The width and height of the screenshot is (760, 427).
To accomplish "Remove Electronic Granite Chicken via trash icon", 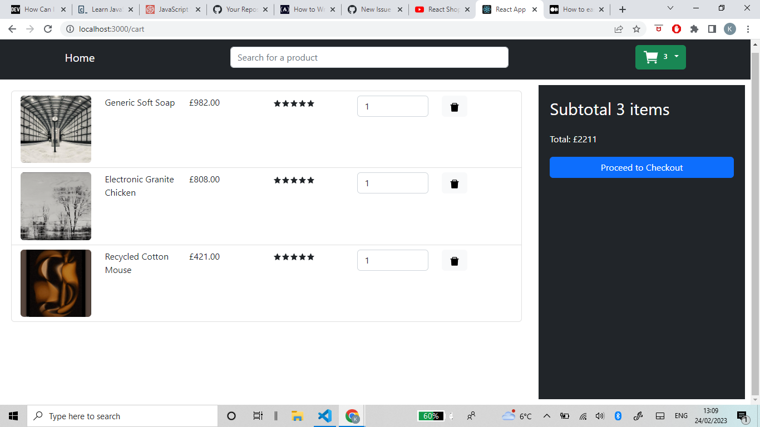I will tap(454, 183).
